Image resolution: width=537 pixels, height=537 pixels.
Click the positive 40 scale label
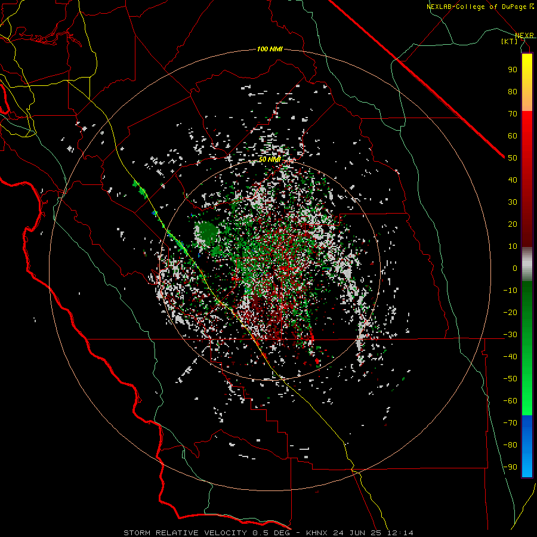point(513,180)
